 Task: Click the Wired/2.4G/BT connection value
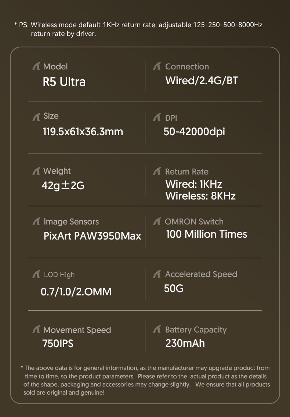pos(202,80)
